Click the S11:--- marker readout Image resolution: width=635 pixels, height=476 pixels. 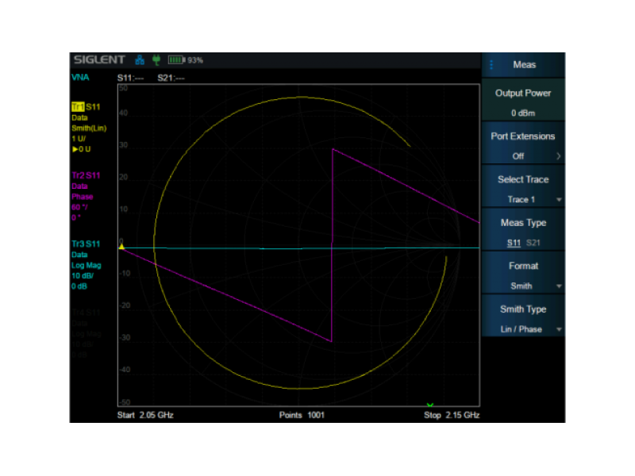click(x=130, y=78)
